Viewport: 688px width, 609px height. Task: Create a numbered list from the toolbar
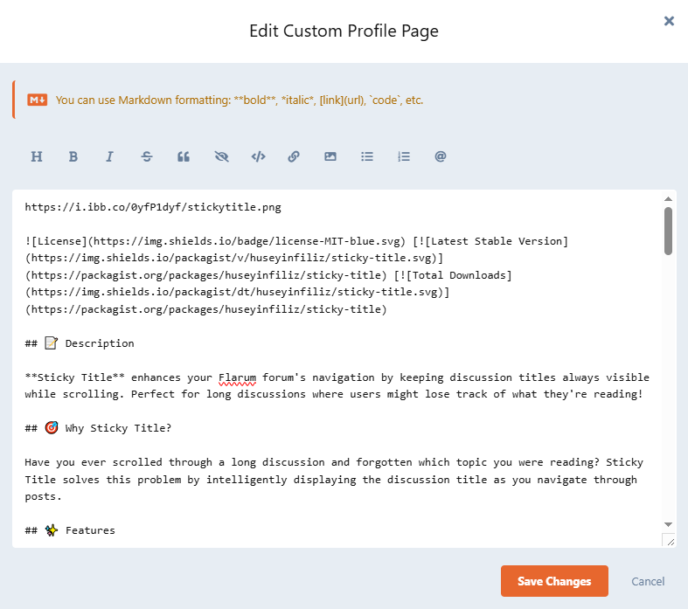[x=404, y=156]
